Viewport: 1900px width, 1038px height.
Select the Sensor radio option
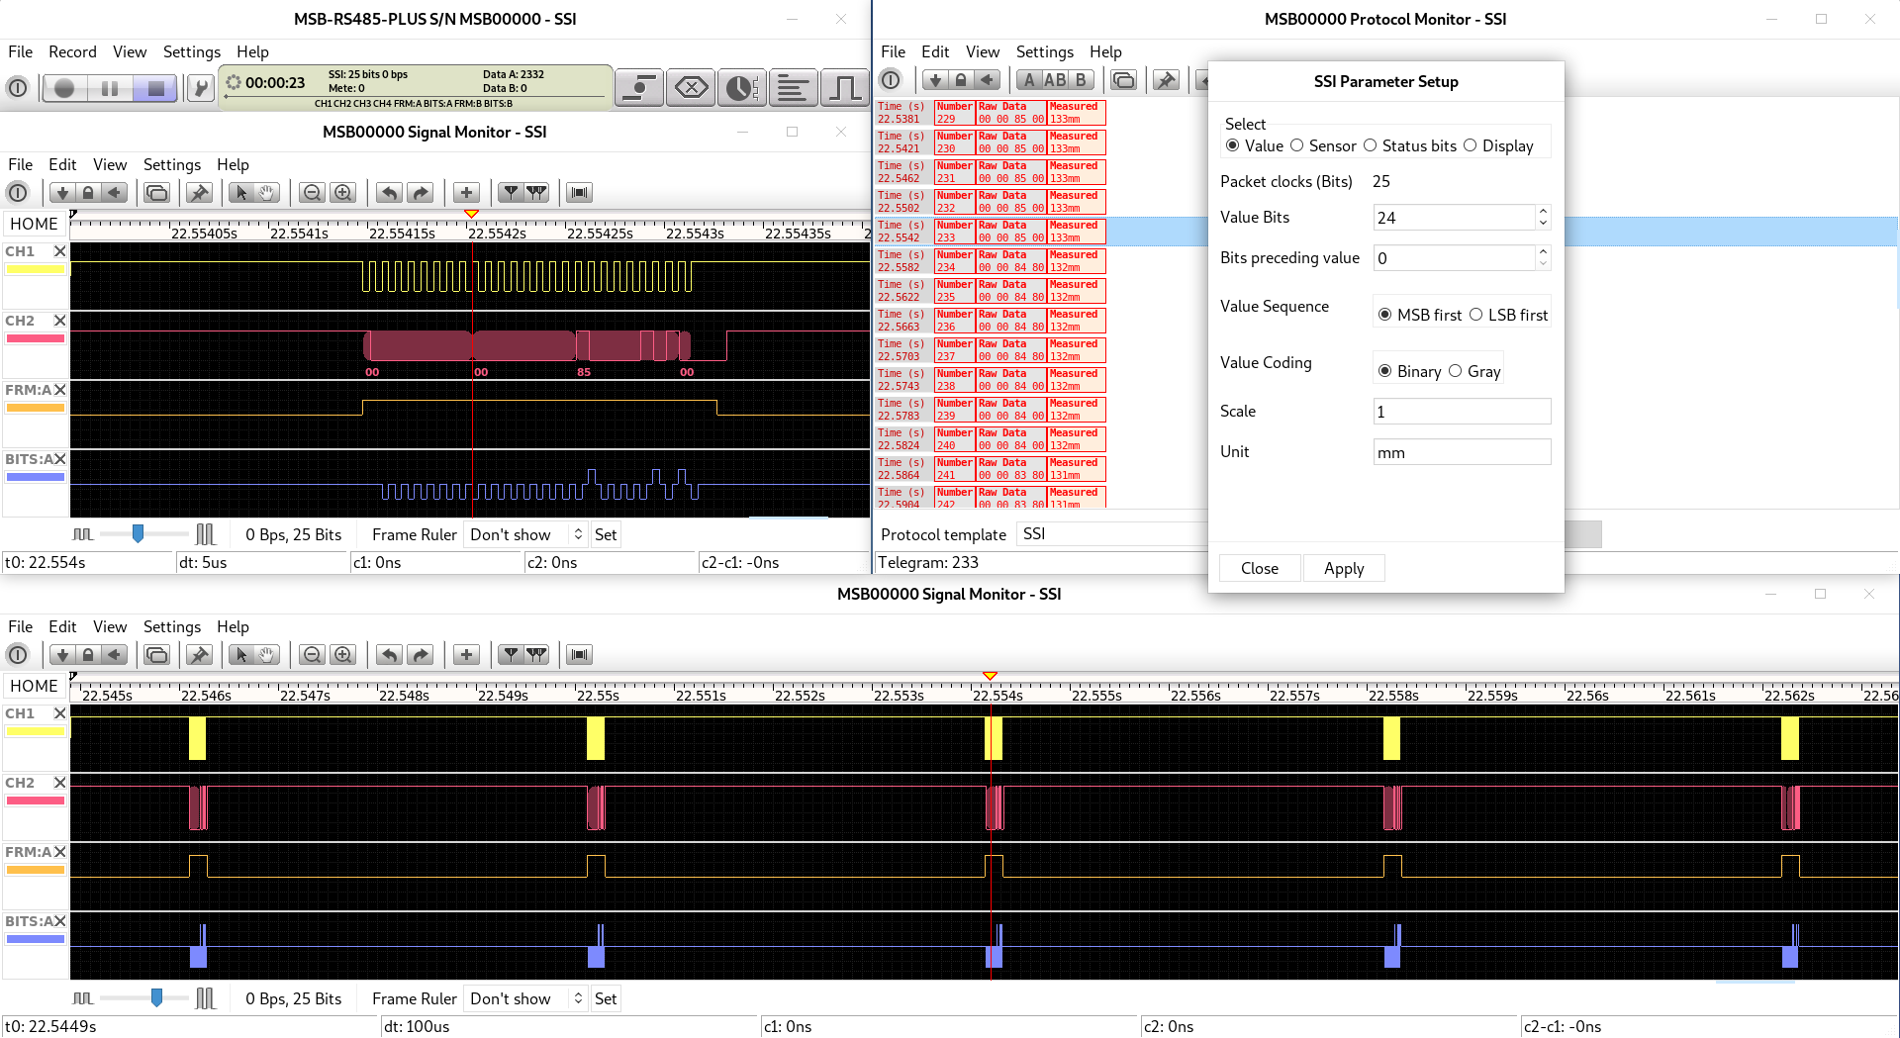1297,145
